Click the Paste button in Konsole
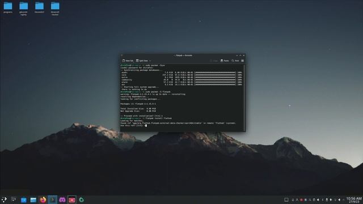 pyautogui.click(x=225, y=61)
